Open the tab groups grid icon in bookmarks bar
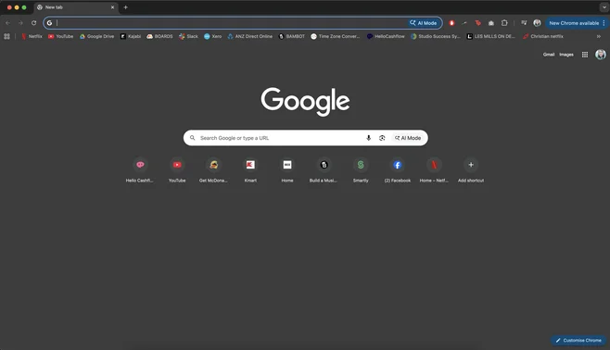 7,36
